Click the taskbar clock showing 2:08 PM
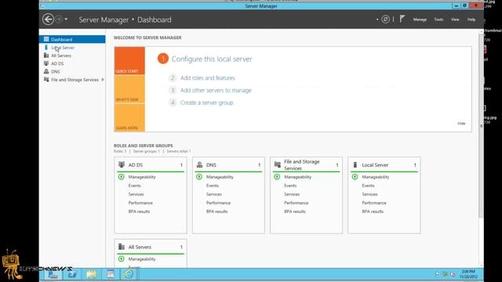502x282 pixels. (x=468, y=274)
